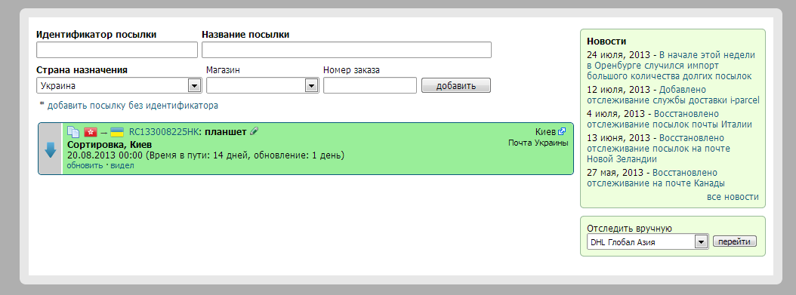796x295 pixels.
Task: Open external link icon next to Киев
Action: click(x=562, y=131)
